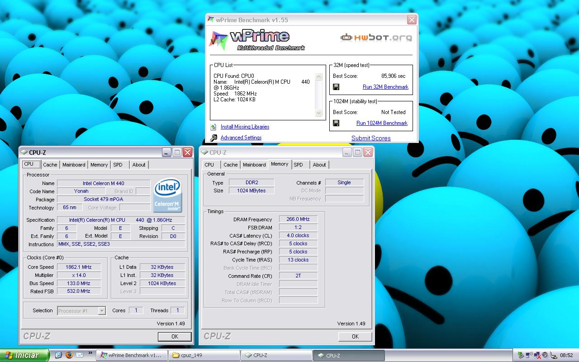Click the title bar icon of the left CPU-Z window
This screenshot has width=579, height=362.
coord(24,152)
